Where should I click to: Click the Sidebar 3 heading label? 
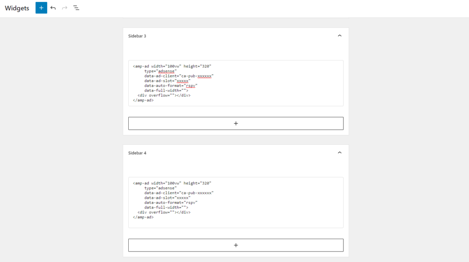[137, 36]
